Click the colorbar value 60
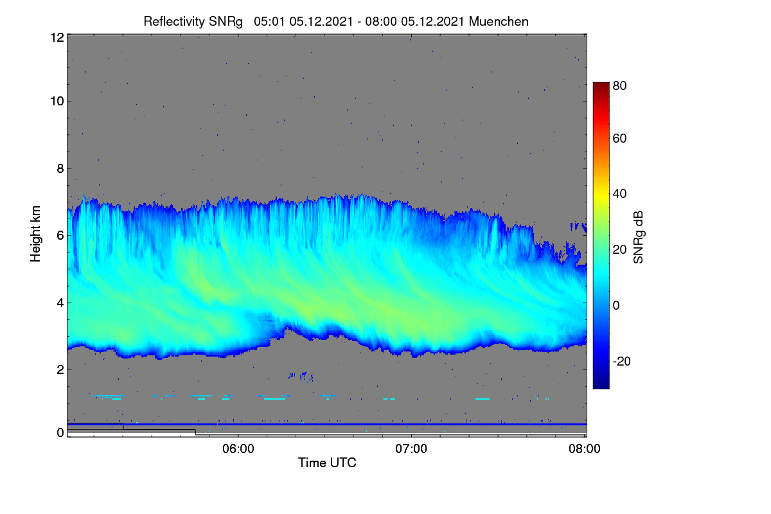This screenshot has height=514, width=771. [620, 138]
